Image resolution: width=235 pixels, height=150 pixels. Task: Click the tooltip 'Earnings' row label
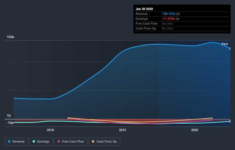(x=142, y=19)
